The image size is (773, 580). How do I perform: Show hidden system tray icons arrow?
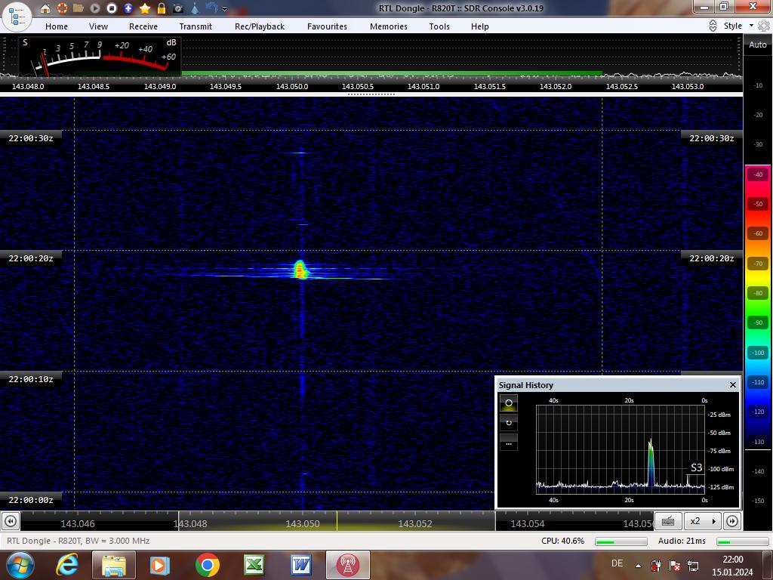click(x=638, y=566)
